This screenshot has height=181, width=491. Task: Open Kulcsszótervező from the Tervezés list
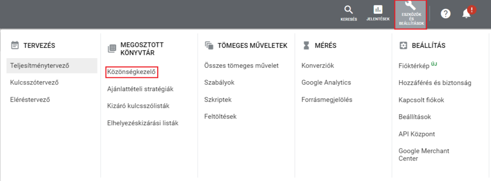click(35, 83)
